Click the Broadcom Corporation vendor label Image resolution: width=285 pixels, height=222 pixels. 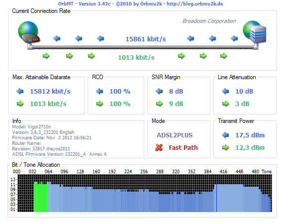tap(209, 21)
